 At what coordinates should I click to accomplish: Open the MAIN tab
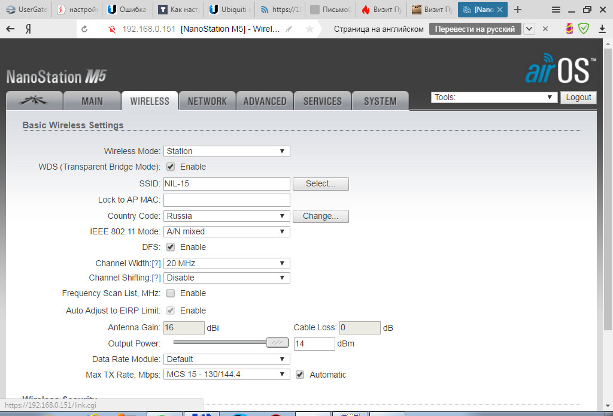(x=92, y=101)
